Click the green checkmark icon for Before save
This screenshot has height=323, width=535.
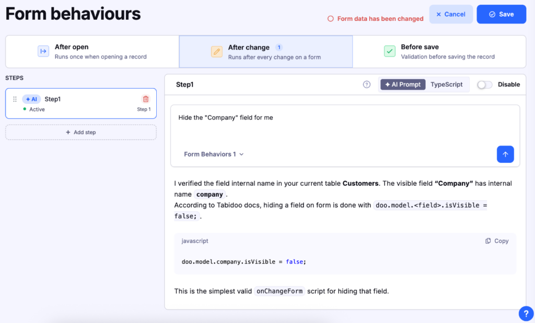pyautogui.click(x=390, y=52)
